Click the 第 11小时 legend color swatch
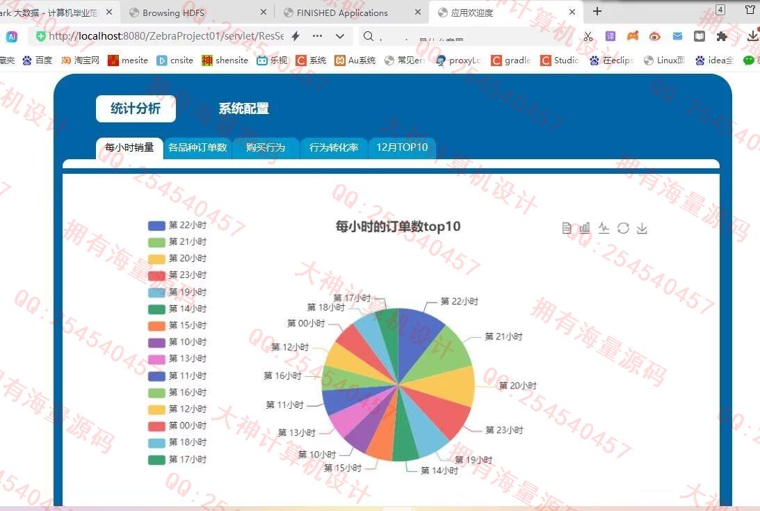 pos(156,376)
